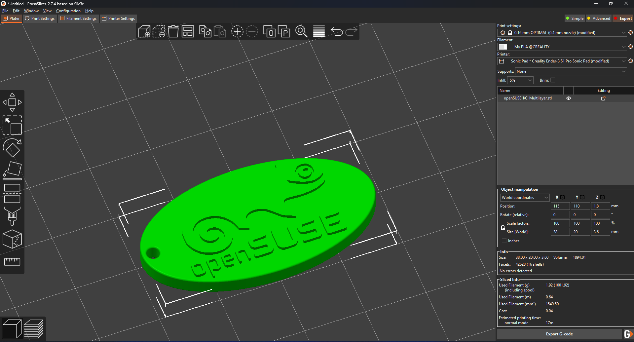Switch to the Filament Settings tab

click(78, 19)
